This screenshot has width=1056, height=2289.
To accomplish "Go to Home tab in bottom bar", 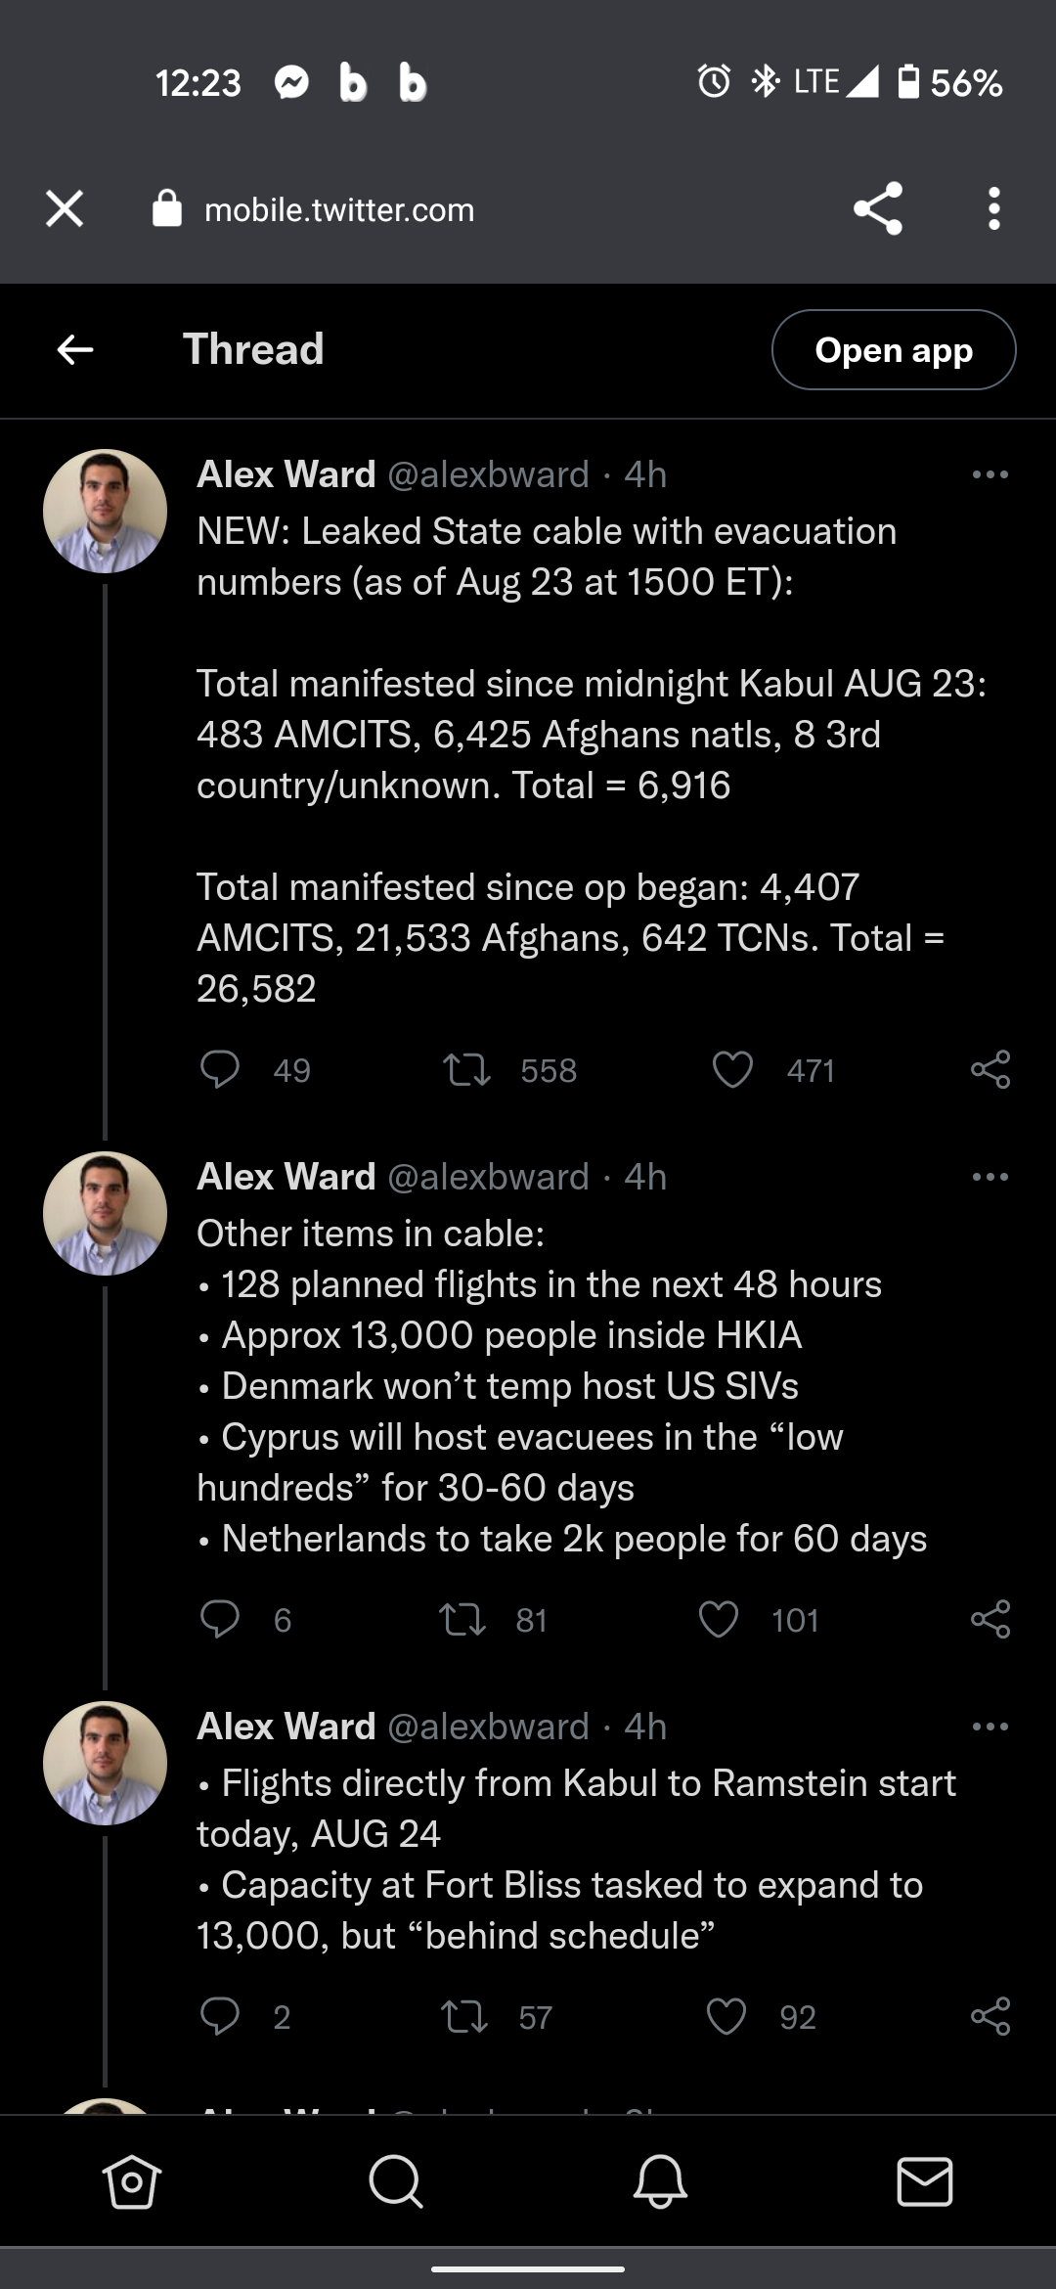I will pos(132,2181).
